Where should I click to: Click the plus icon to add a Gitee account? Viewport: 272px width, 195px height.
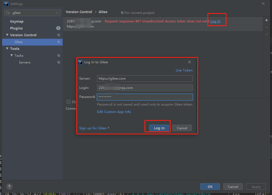pos(266,20)
